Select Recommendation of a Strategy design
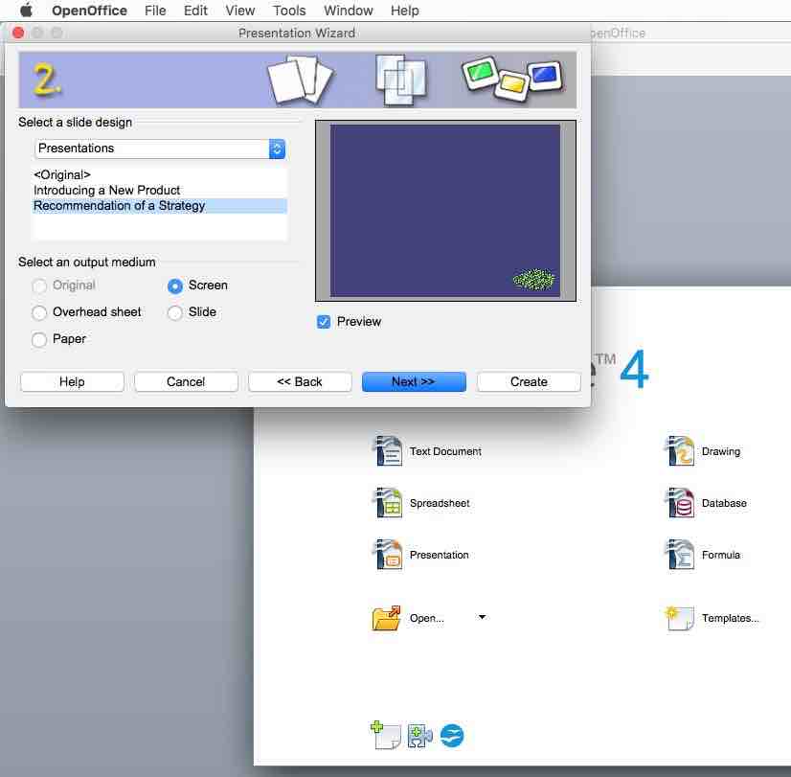Screen dimensions: 791x777 (x=160, y=206)
